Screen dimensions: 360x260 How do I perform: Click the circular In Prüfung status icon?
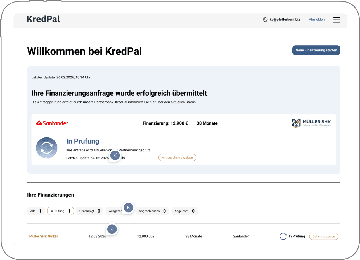46,147
